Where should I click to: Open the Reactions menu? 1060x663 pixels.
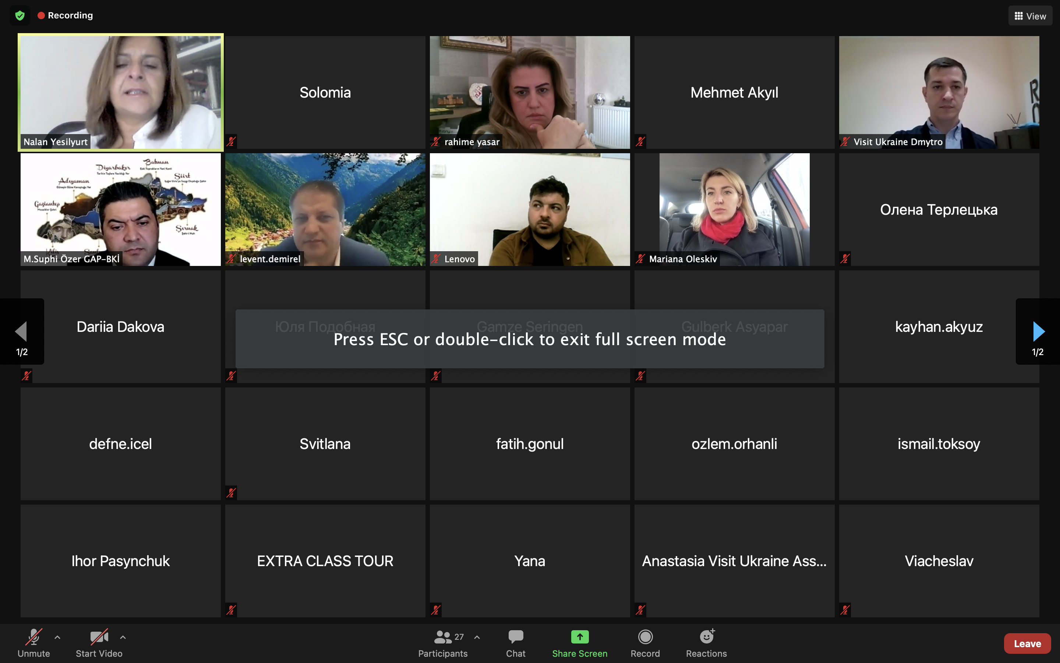[706, 643]
